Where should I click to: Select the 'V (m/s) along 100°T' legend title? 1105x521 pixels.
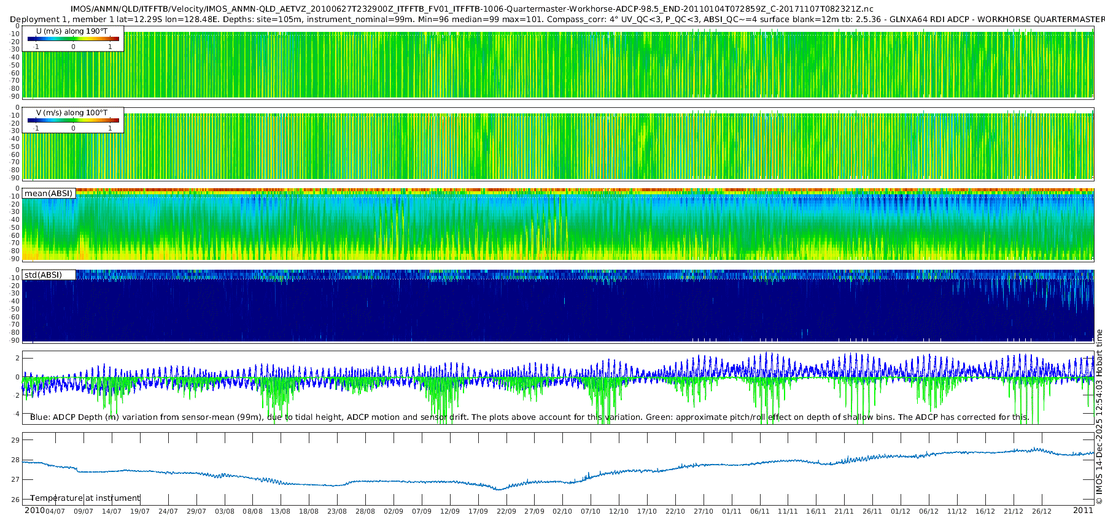coord(72,113)
